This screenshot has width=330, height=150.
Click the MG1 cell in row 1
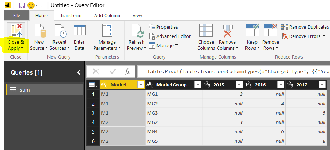click(174, 94)
